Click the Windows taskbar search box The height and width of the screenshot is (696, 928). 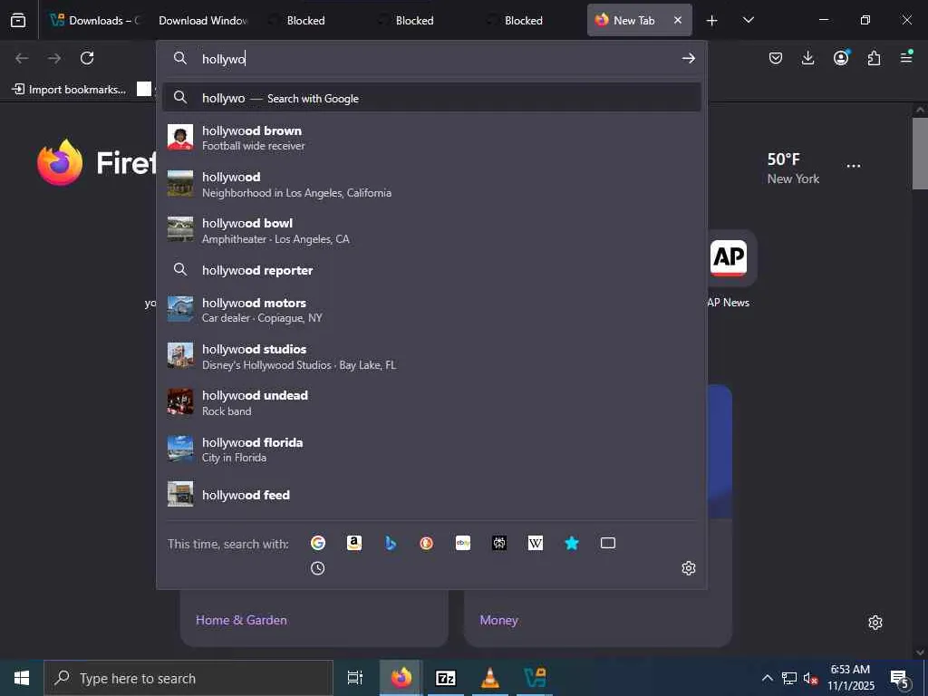click(x=188, y=678)
